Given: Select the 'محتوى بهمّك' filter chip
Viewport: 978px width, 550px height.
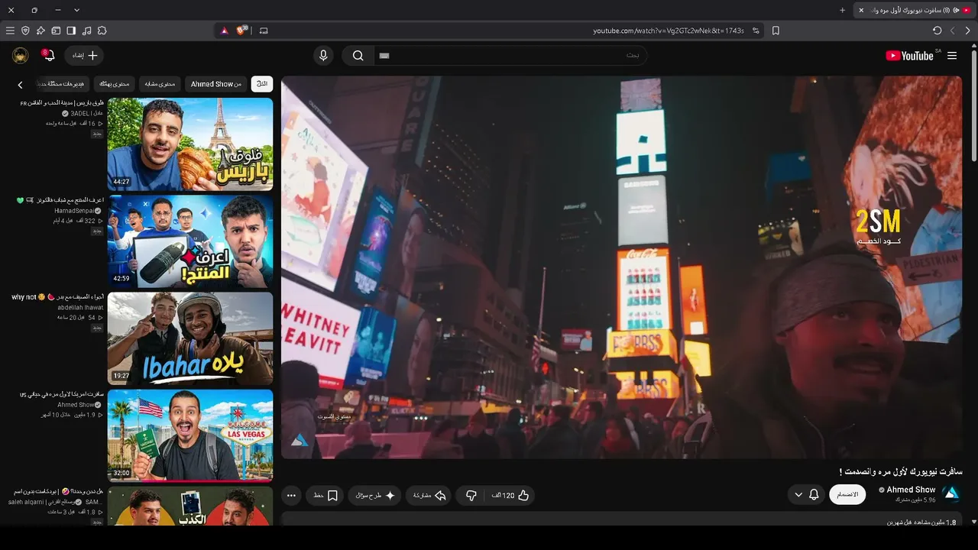Looking at the screenshot, I should (x=115, y=84).
